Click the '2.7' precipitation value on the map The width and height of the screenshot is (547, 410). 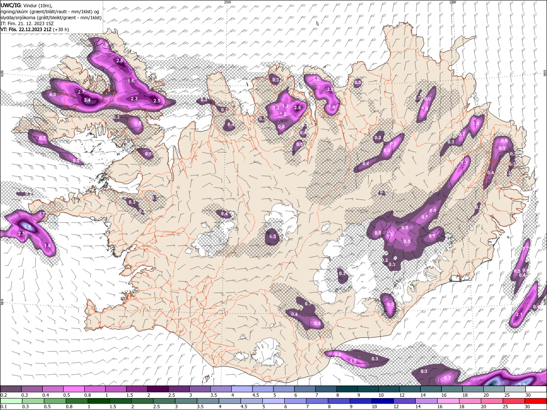click(x=81, y=92)
